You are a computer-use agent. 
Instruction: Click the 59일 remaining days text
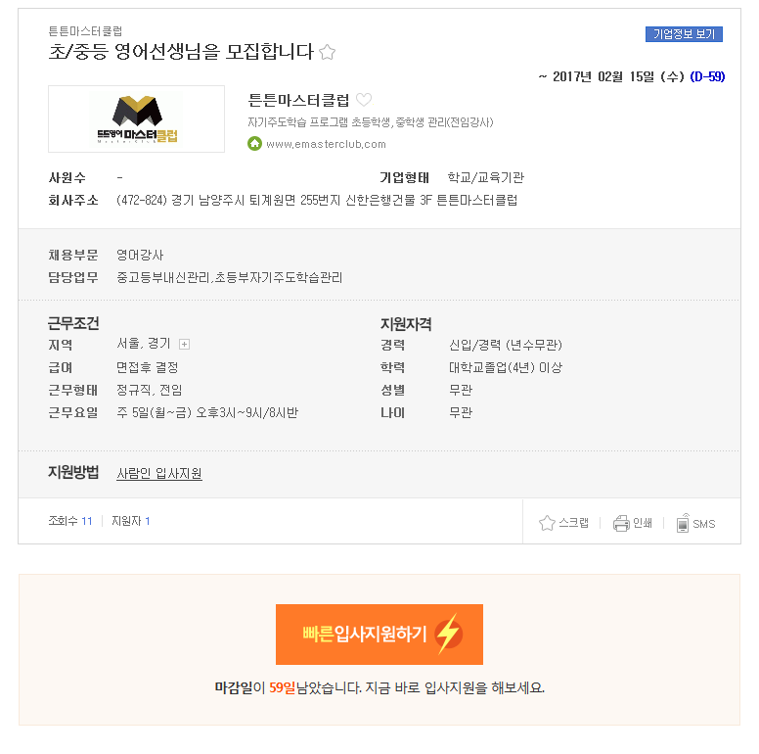point(283,687)
